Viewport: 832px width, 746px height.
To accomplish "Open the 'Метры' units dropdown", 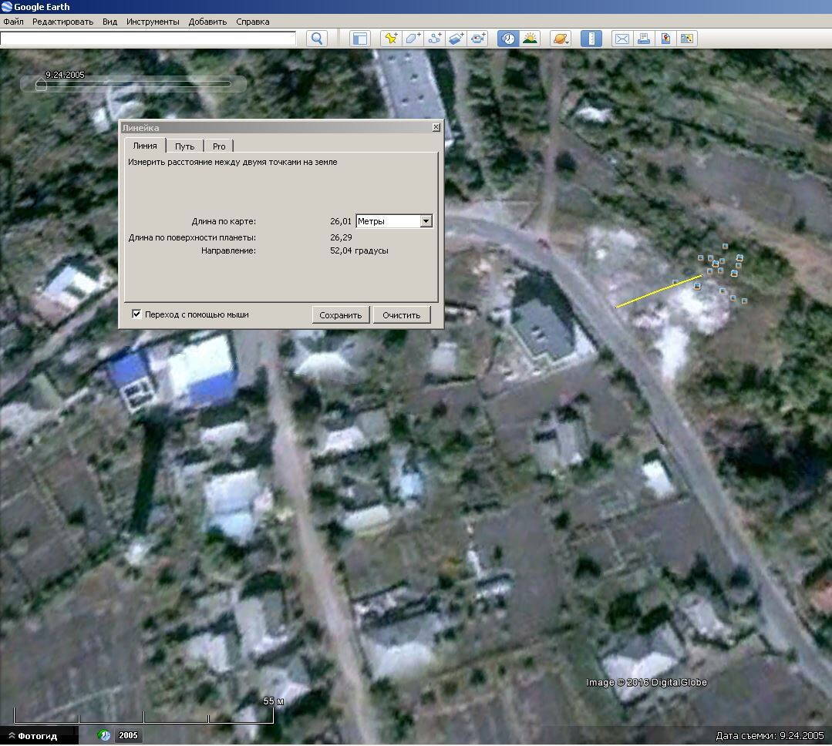I will [x=425, y=221].
